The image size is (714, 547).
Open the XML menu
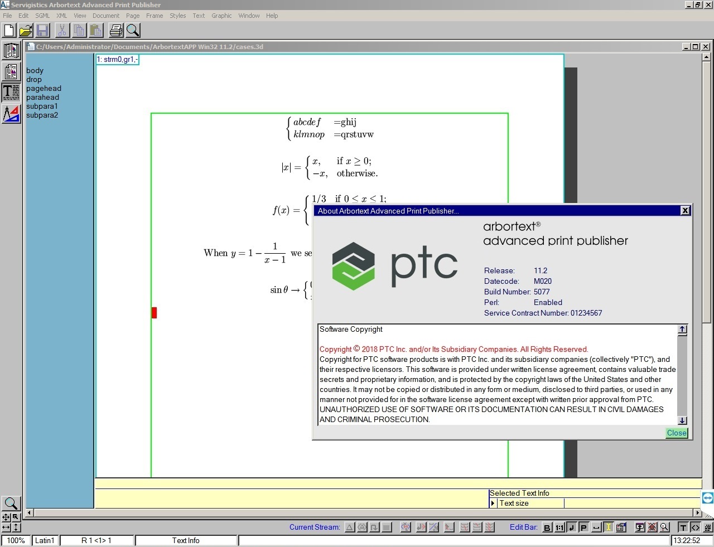(x=61, y=16)
